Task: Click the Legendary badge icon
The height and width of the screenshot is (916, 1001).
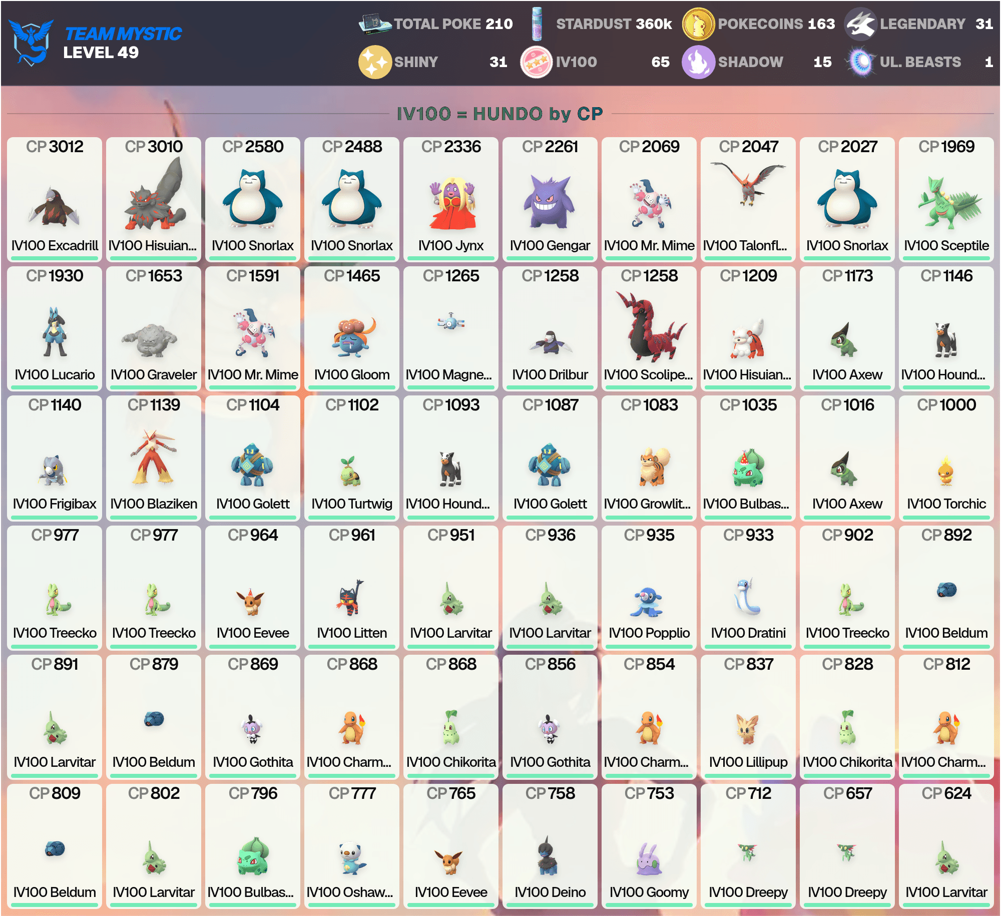Action: click(860, 24)
